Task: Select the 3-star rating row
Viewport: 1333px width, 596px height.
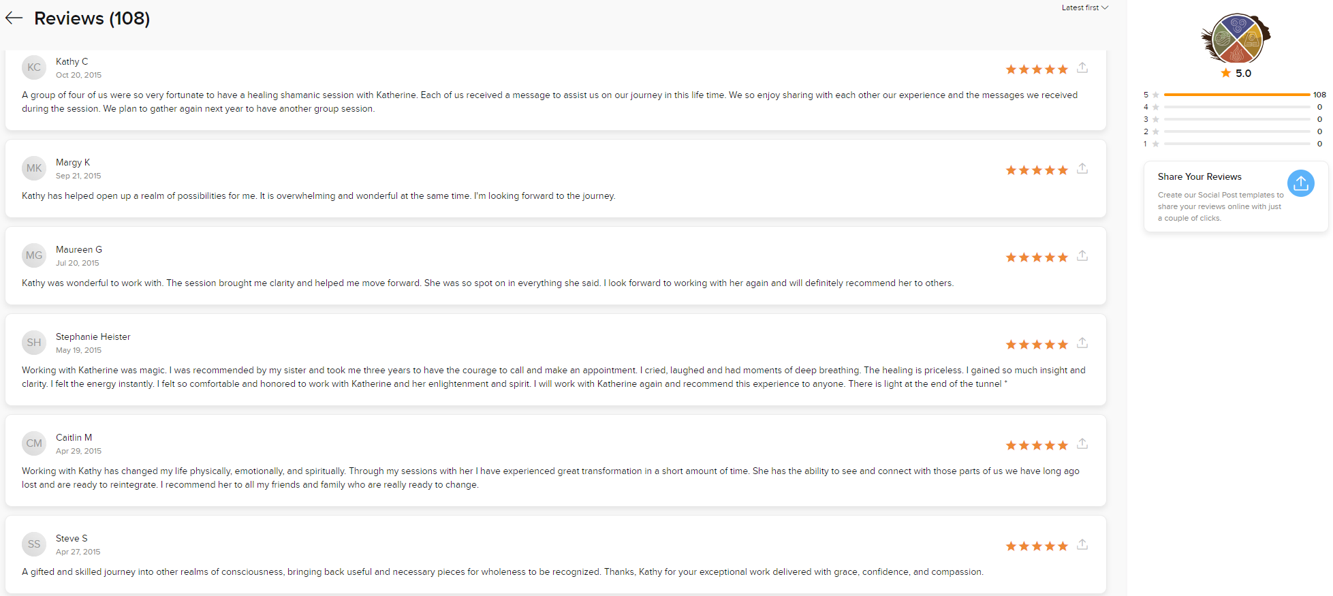Action: pyautogui.click(x=1234, y=119)
